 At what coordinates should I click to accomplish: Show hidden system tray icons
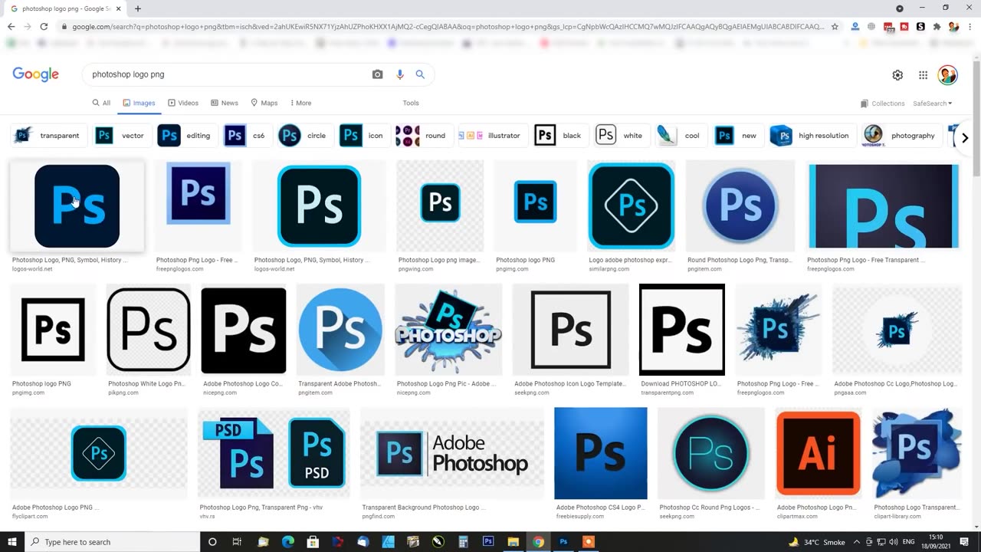pyautogui.click(x=857, y=542)
